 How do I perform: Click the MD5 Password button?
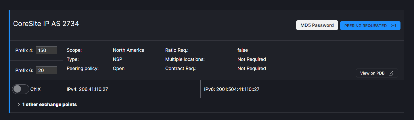tap(317, 25)
